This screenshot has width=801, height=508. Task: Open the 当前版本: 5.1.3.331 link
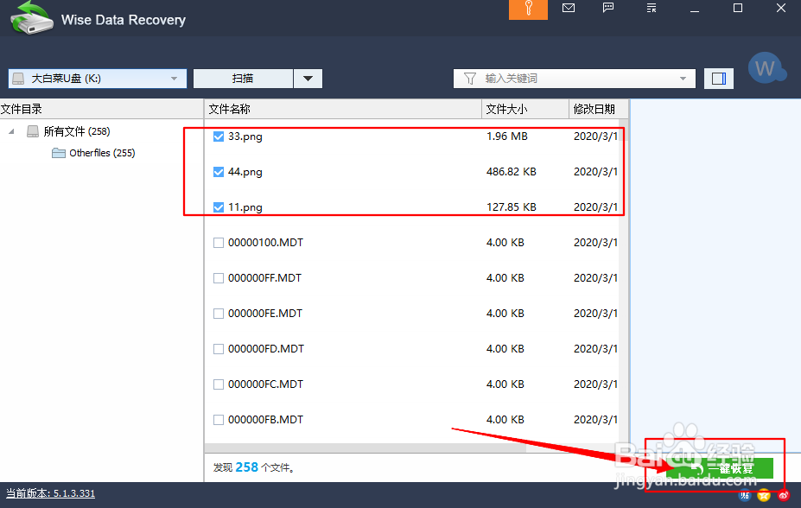click(51, 493)
